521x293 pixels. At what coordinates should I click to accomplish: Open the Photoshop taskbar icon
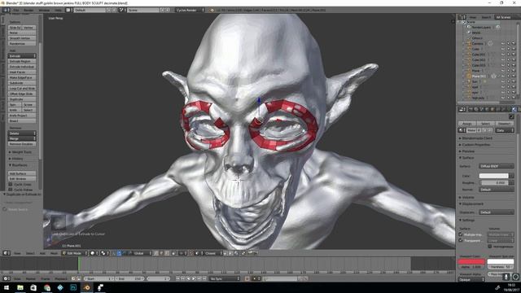(73, 287)
